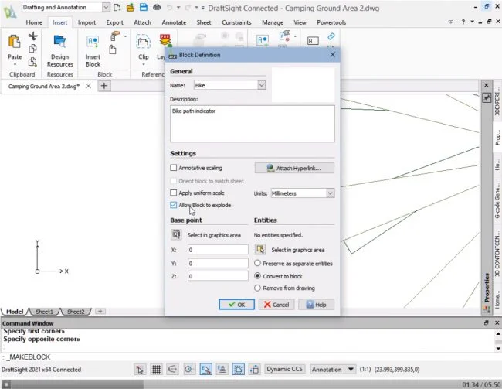The width and height of the screenshot is (502, 389).
Task: Open the Sheet1 tab
Action: point(44,312)
